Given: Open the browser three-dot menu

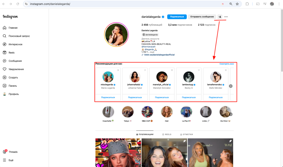Looking at the screenshot, I should tap(279, 4).
